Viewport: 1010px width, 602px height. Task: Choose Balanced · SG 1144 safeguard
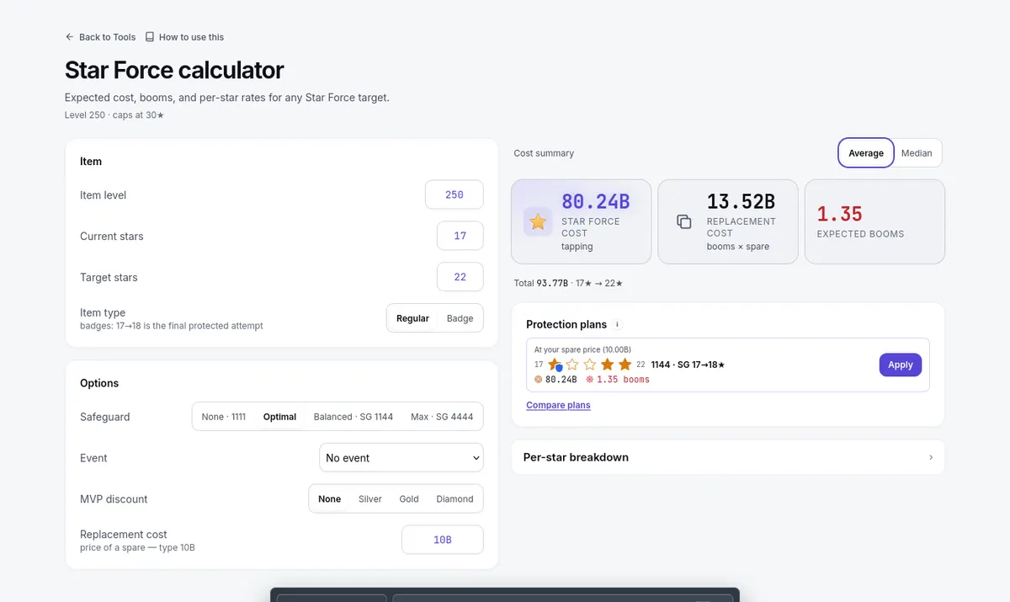point(353,417)
